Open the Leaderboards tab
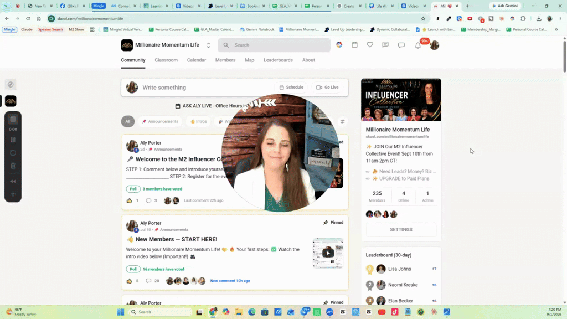This screenshot has width=567, height=319. click(278, 60)
